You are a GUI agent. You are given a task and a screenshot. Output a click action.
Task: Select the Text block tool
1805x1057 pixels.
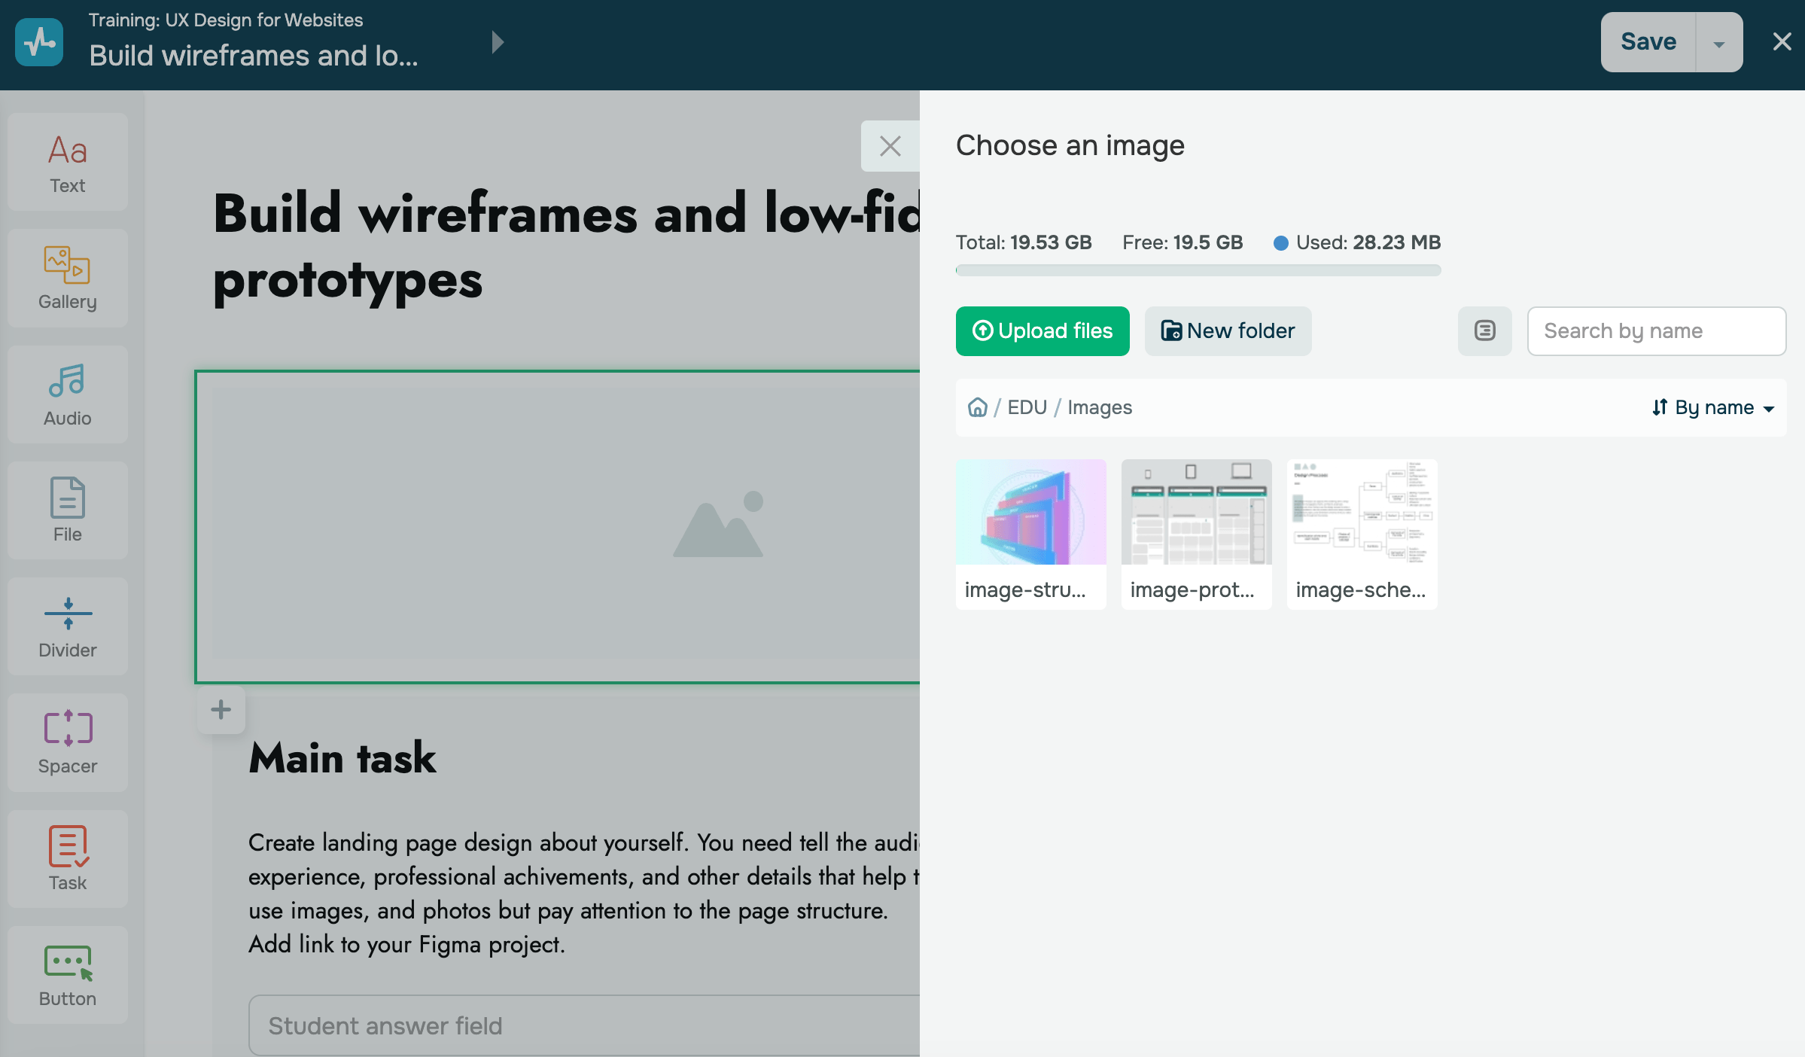[67, 163]
